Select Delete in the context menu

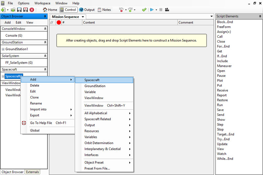pos(48,85)
